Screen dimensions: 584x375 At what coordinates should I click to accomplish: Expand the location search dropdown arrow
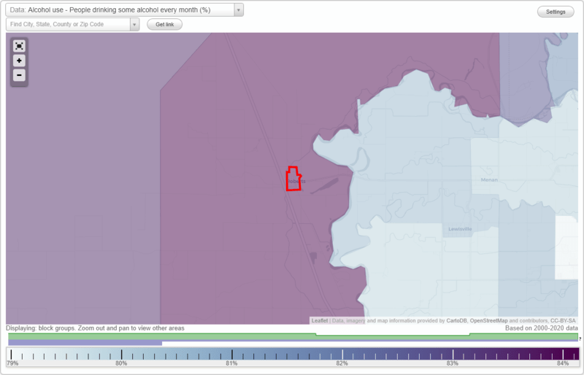(134, 25)
